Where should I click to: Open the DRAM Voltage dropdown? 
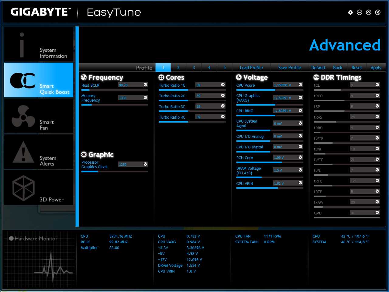pos(300,170)
